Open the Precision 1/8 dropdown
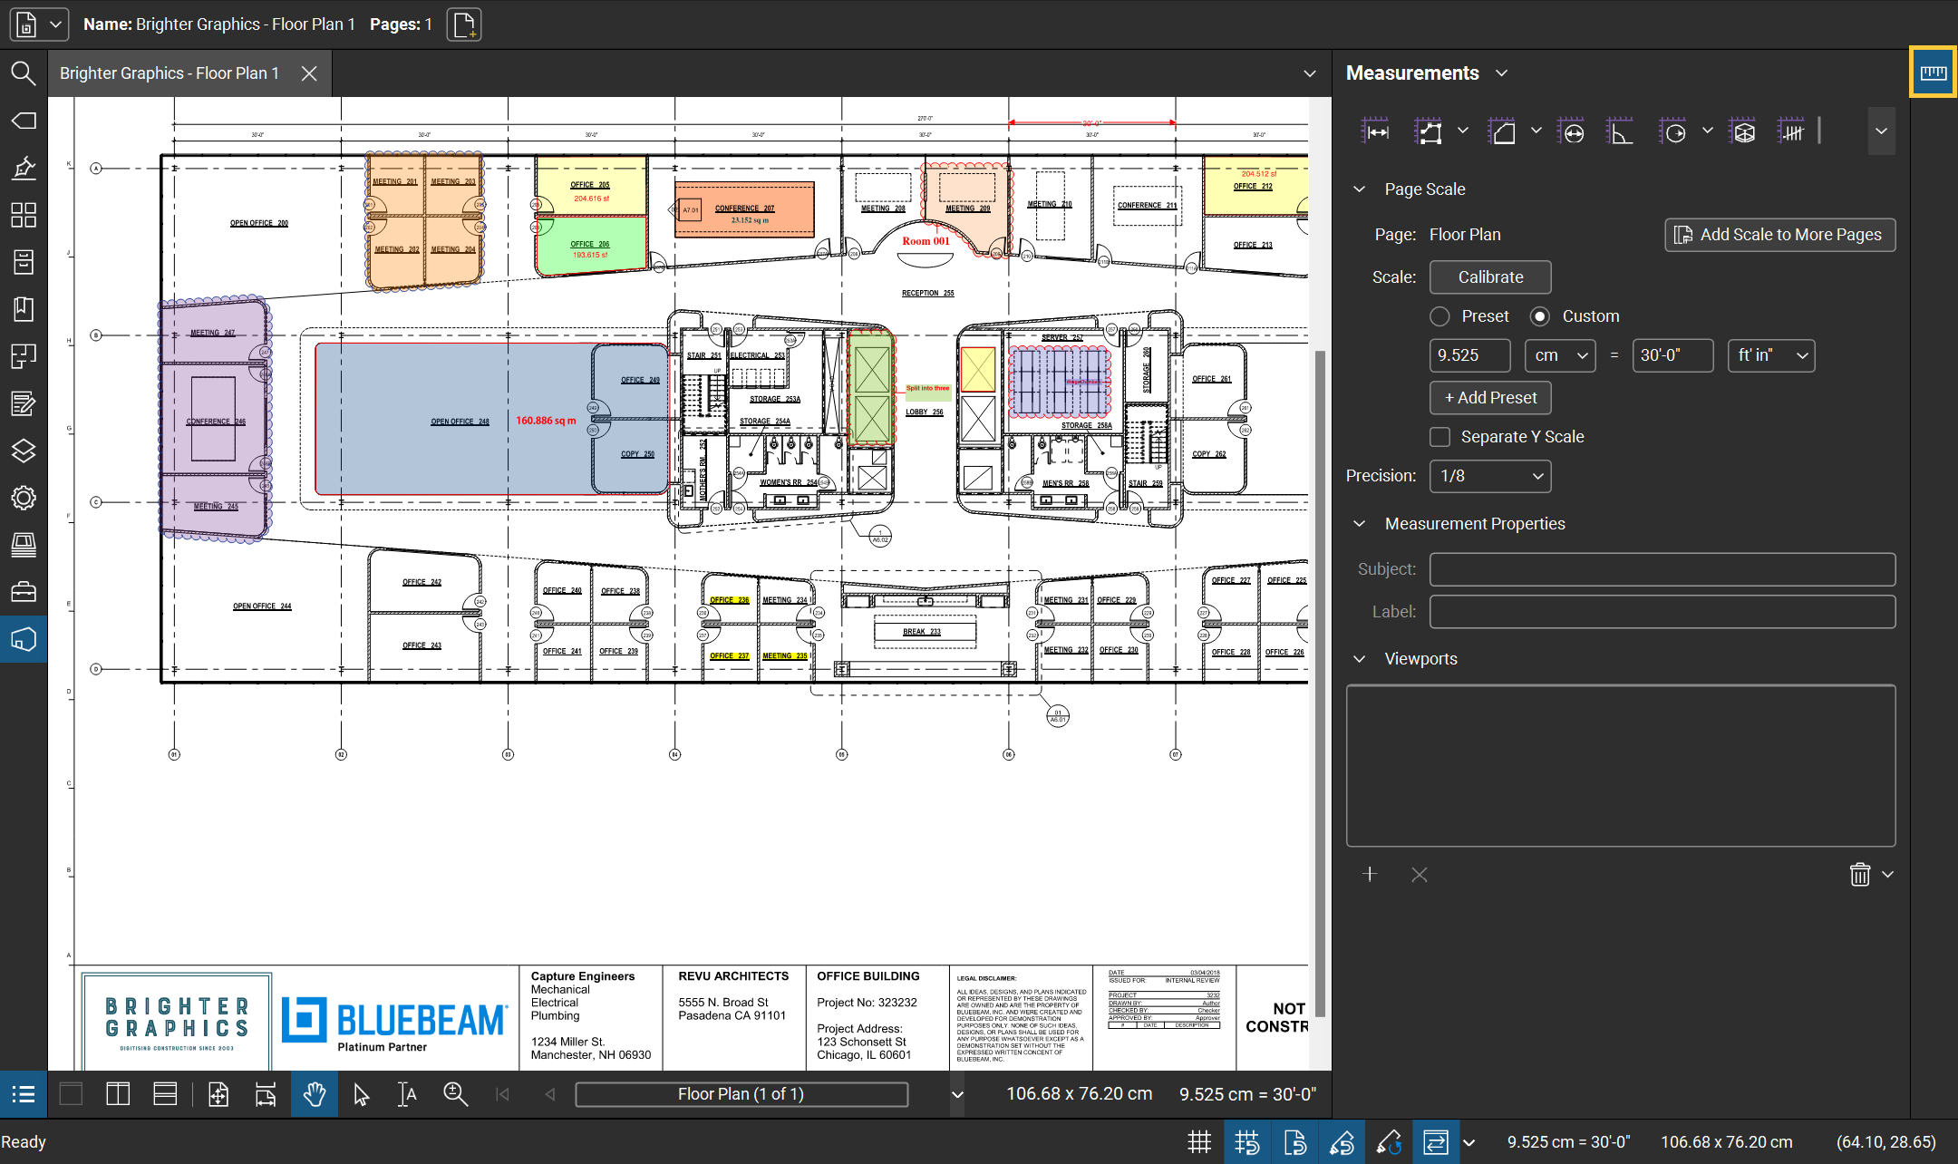 (x=1490, y=476)
